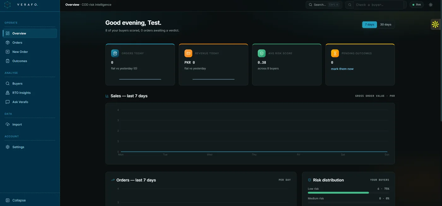The image size is (442, 206).
Task: Click the mark them now link
Action: (342, 69)
